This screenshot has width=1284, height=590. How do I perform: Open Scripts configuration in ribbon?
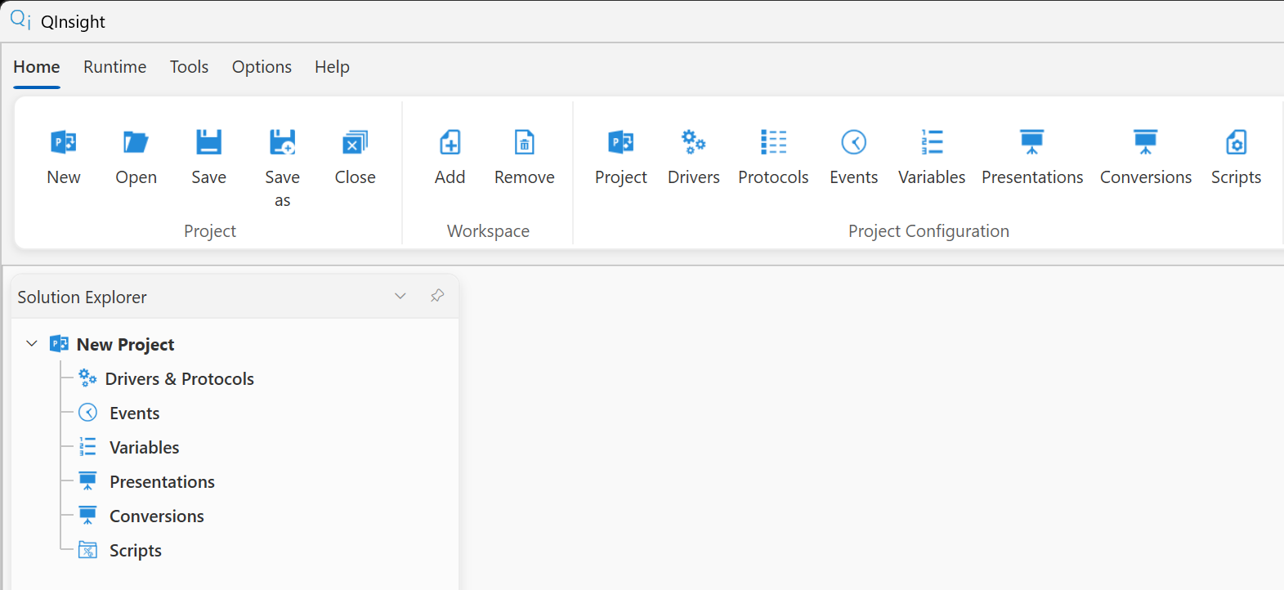click(1237, 143)
